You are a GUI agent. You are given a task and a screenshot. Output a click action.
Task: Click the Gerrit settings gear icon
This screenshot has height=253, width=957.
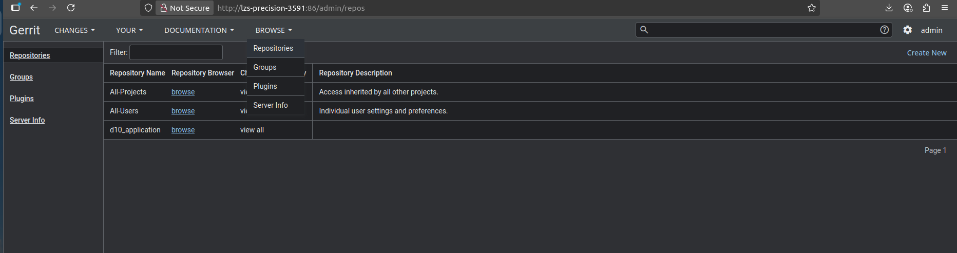coord(908,30)
